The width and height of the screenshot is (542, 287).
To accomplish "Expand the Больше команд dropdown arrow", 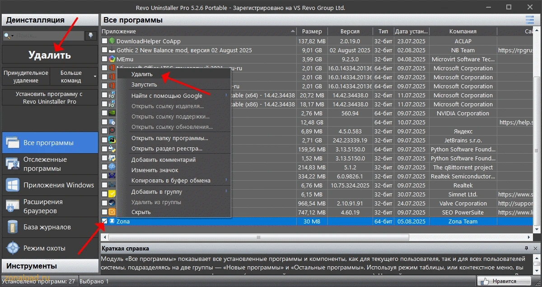I will click(x=95, y=77).
